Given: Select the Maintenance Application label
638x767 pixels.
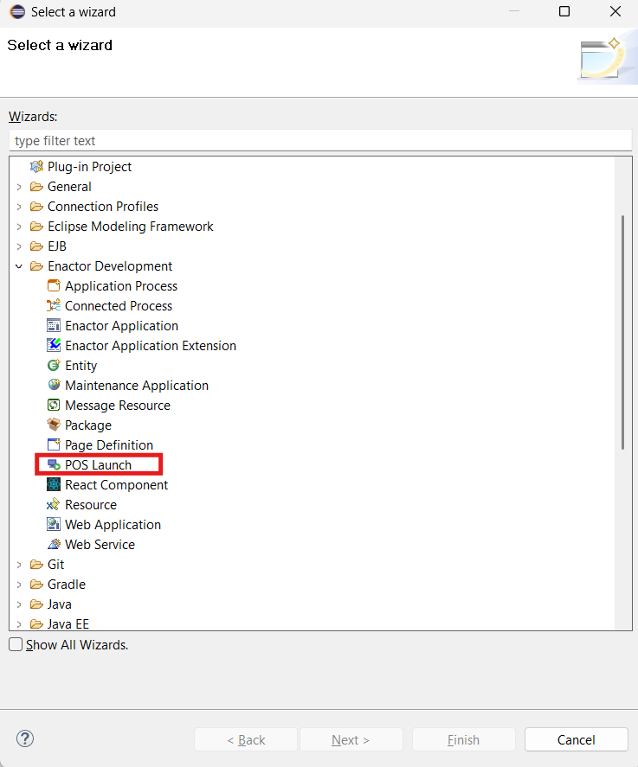Looking at the screenshot, I should (137, 386).
